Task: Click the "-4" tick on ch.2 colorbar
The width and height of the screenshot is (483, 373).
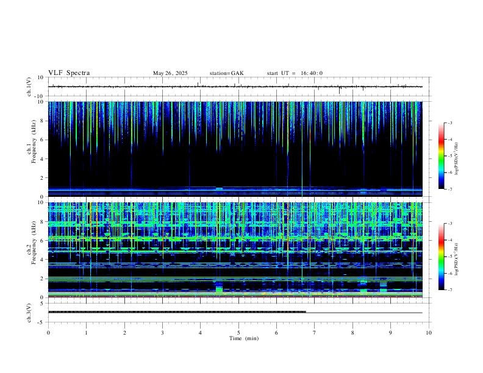Action: 450,240
